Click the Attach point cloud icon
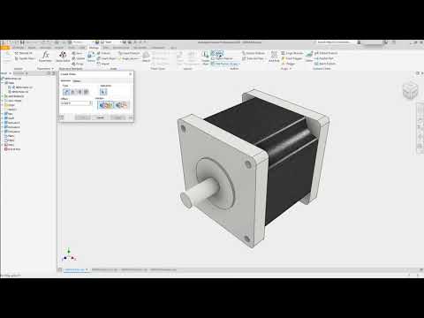Screen dimensions: 424x318 point(146,57)
